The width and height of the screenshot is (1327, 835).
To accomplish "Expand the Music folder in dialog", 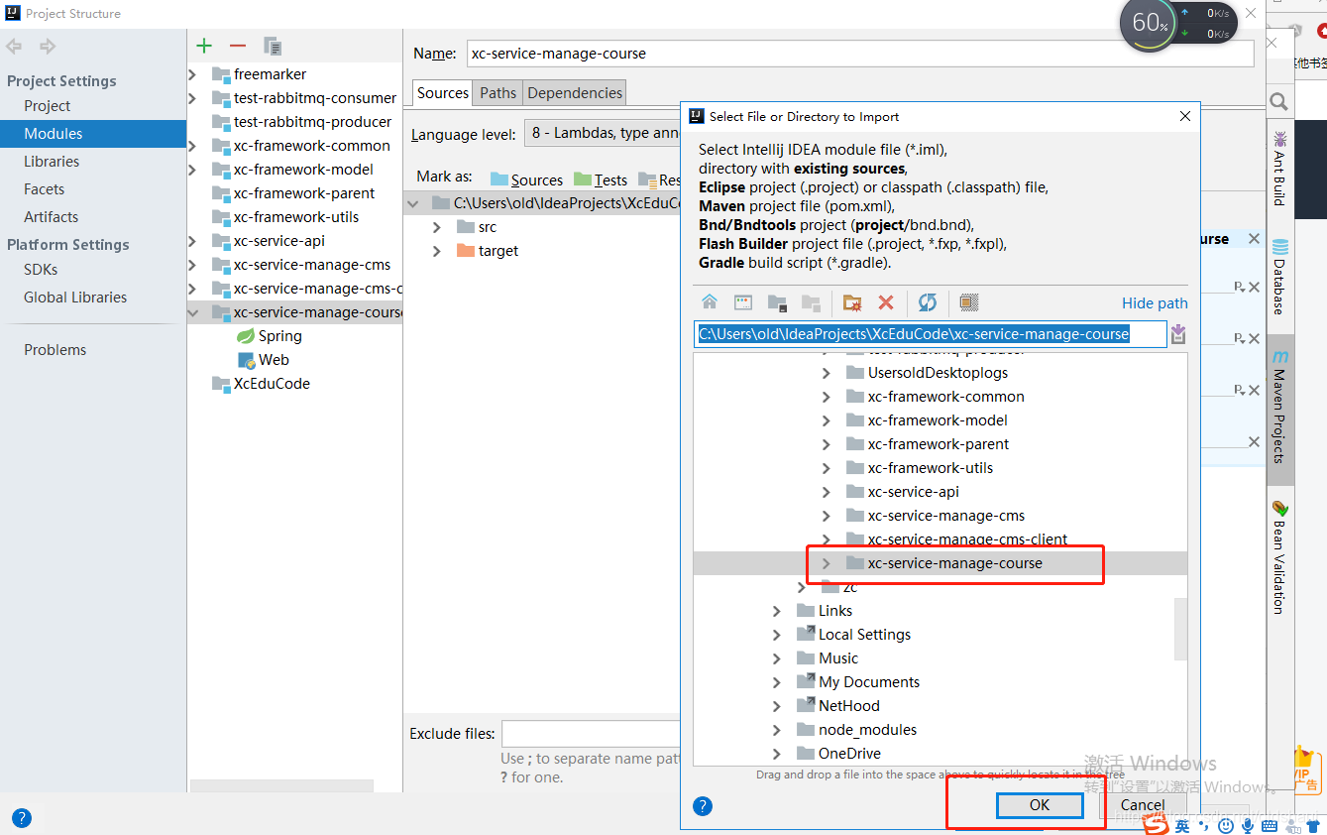I will [777, 658].
